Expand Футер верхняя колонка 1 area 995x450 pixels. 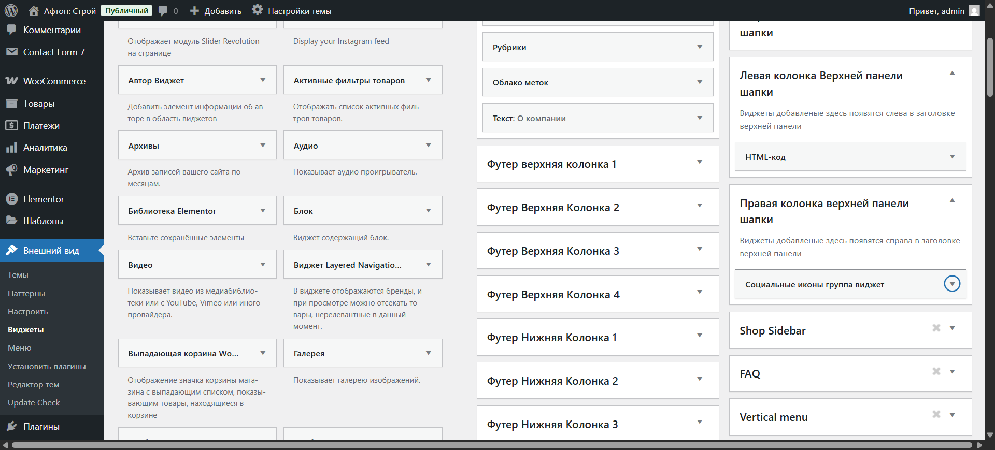[x=700, y=163]
